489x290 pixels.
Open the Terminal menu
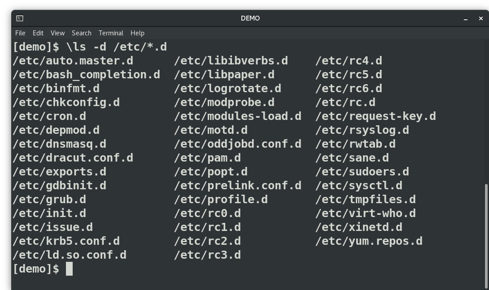[x=111, y=33]
